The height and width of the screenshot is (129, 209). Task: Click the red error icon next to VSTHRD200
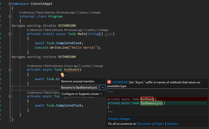(109, 82)
